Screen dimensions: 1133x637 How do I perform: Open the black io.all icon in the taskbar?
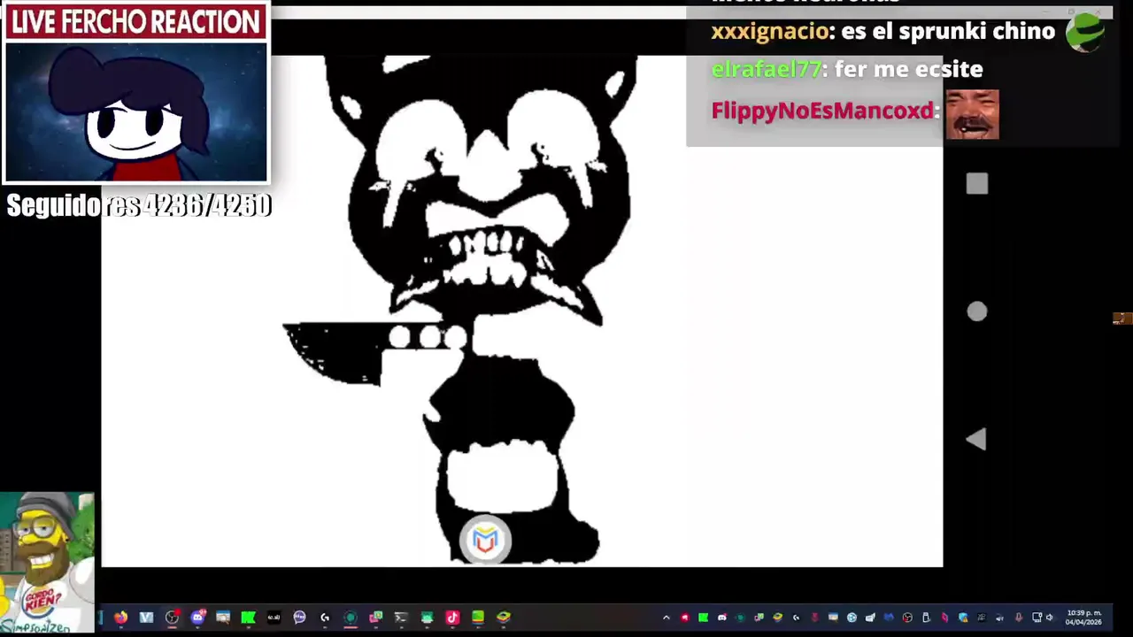pos(274,618)
